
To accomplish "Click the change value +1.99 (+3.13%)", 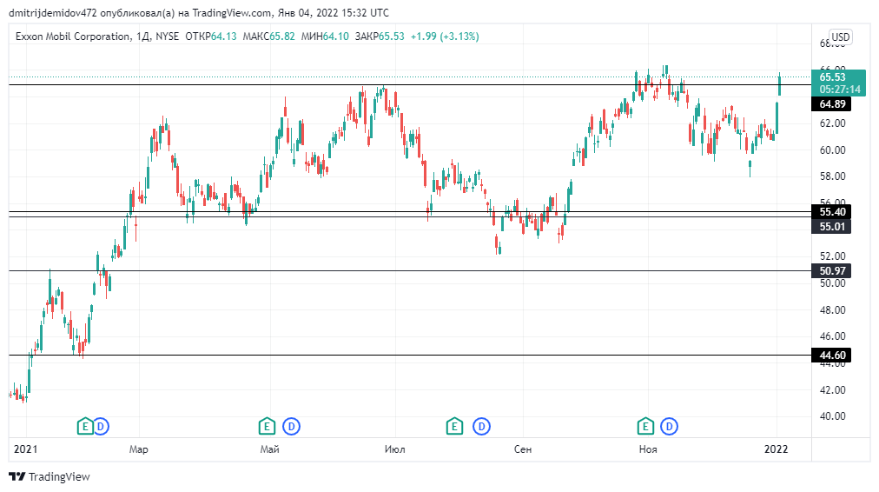I will click(445, 37).
